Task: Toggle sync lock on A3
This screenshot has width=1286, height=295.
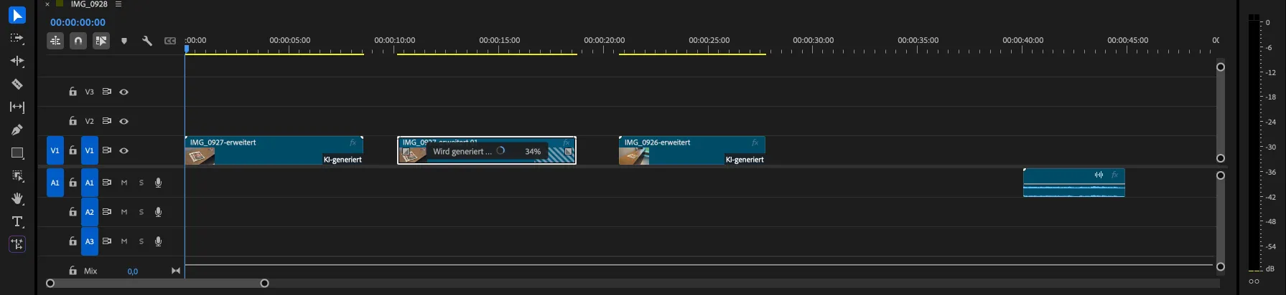Action: pyautogui.click(x=107, y=241)
